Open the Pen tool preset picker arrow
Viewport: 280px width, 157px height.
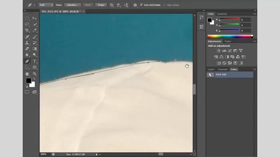tap(34, 5)
